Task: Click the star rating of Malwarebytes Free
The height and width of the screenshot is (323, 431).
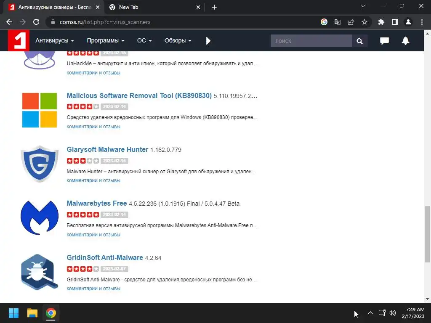Action: 83,214
